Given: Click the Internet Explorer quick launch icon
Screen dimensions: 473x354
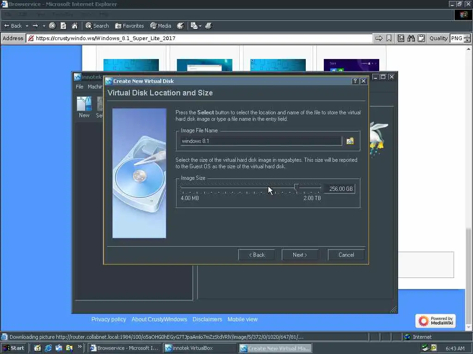Looking at the screenshot, I should (48, 348).
